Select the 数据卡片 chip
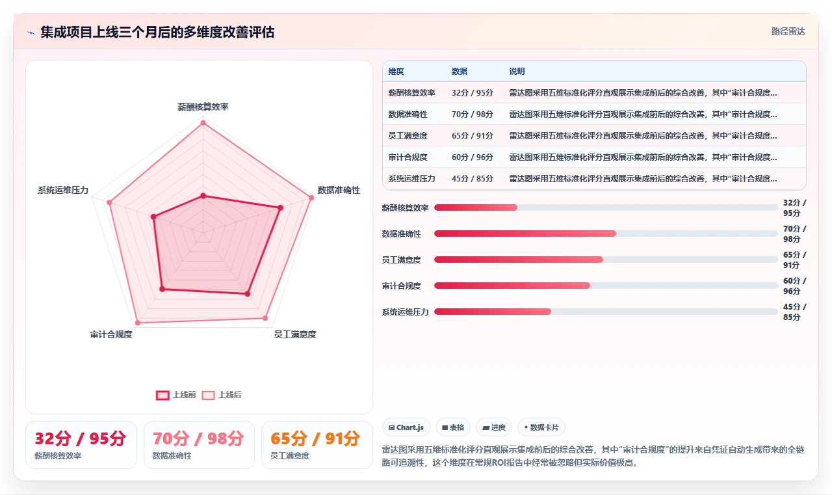 tap(541, 427)
